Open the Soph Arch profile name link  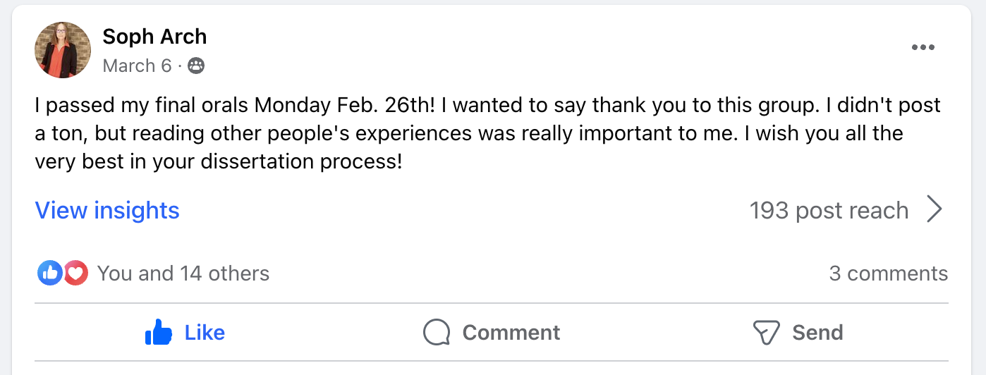pyautogui.click(x=154, y=36)
